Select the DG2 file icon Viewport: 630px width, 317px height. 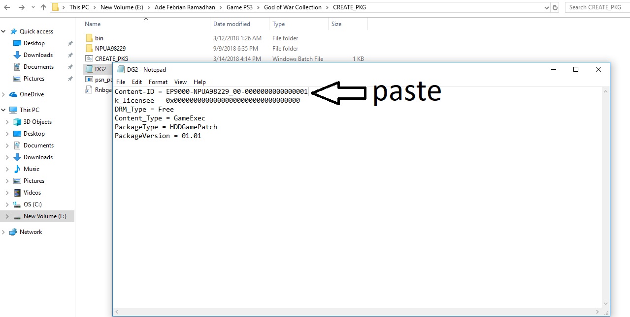tap(89, 69)
